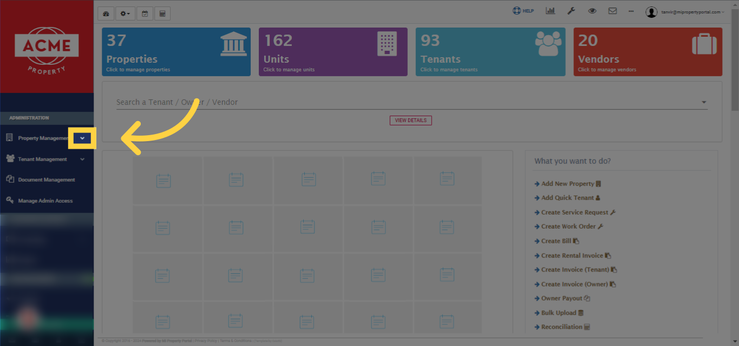
Task: Open the settings gear dropdown
Action: click(125, 13)
